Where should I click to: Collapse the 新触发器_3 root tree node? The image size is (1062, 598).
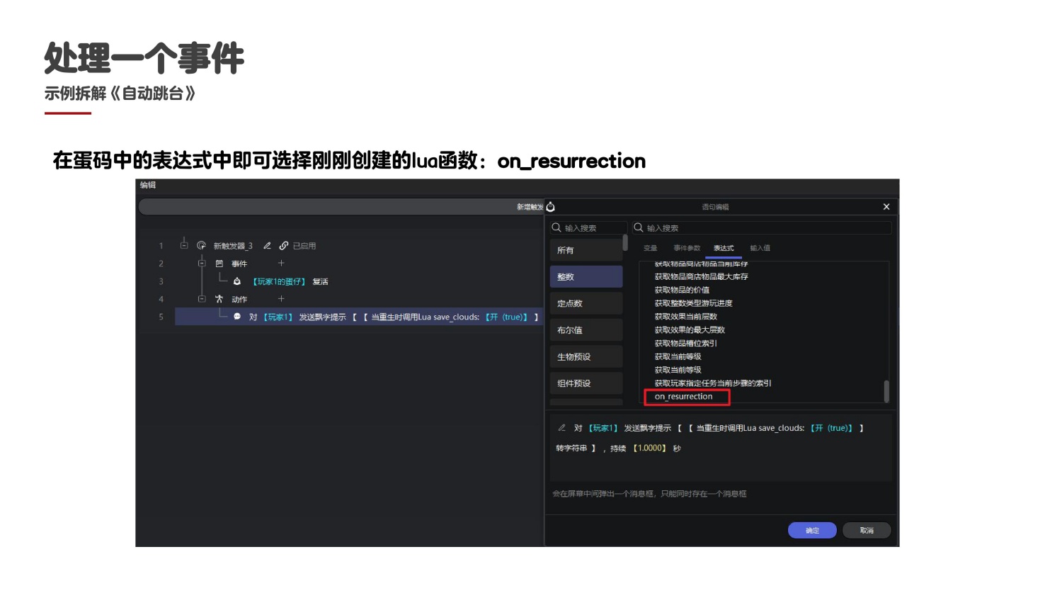pos(184,246)
